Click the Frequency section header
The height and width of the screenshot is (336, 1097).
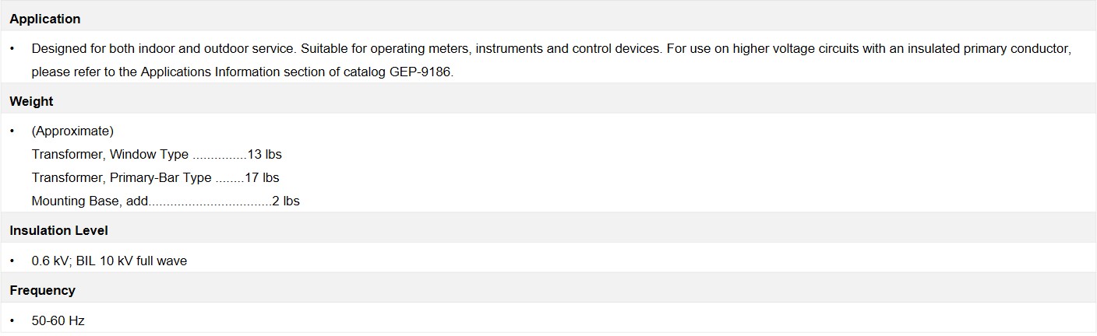point(42,290)
